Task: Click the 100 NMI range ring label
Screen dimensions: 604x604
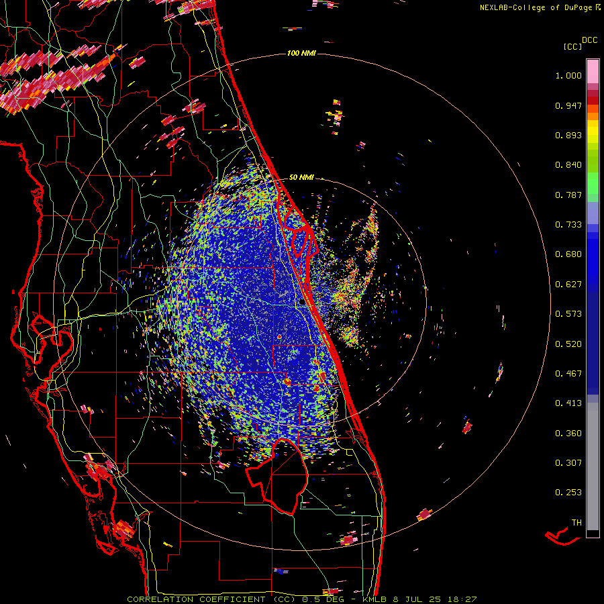Action: (x=301, y=53)
